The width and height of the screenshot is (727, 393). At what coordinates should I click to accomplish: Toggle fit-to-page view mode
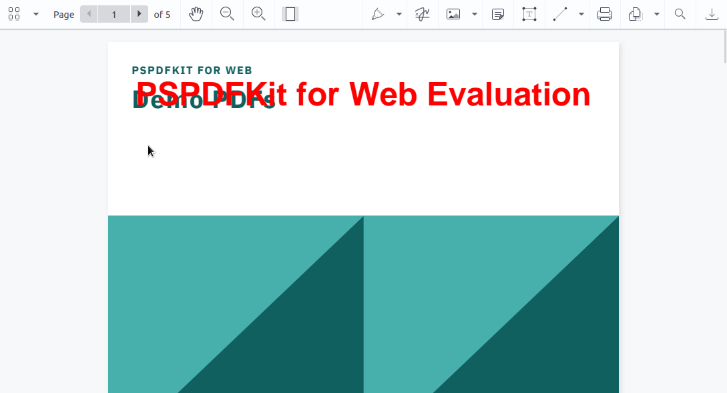point(290,14)
